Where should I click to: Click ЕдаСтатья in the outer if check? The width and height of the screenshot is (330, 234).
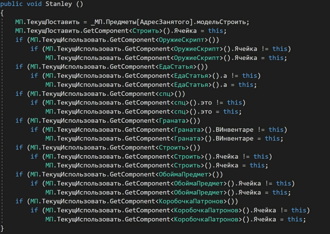click(x=176, y=67)
